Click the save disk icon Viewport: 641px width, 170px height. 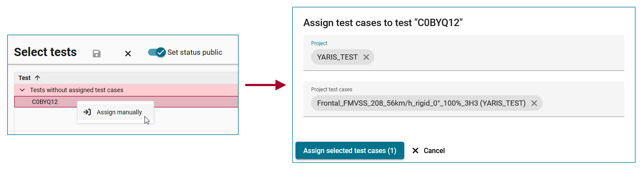[x=97, y=53]
